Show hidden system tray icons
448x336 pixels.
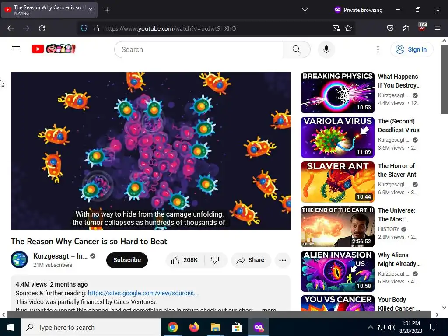(x=370, y=327)
